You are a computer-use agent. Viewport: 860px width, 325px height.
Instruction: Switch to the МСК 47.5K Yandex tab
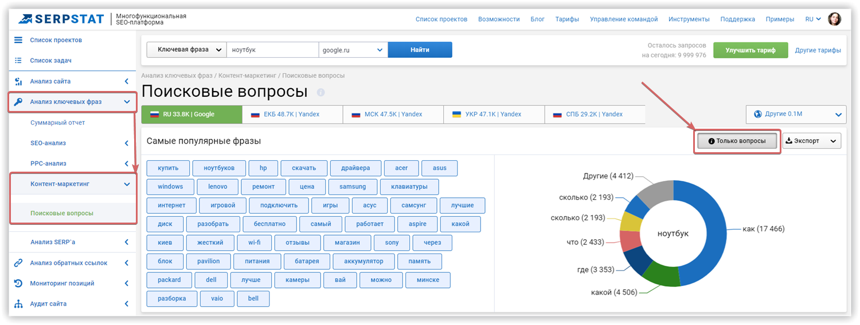tap(393, 114)
